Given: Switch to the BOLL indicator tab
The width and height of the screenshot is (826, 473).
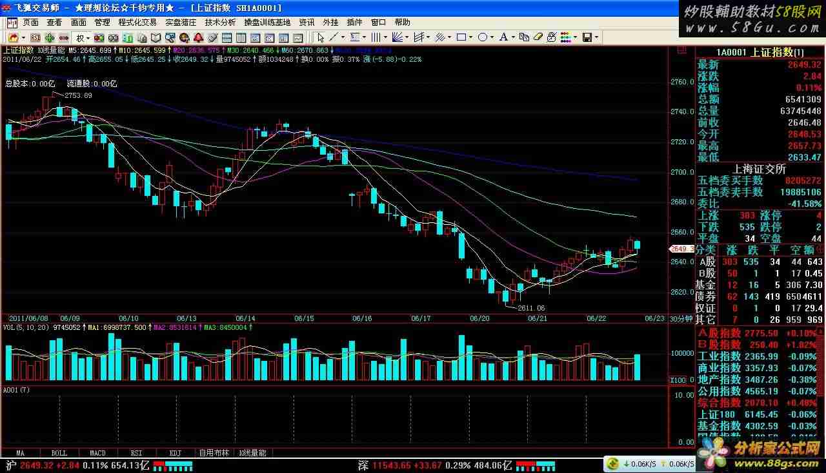Looking at the screenshot, I should point(59,453).
